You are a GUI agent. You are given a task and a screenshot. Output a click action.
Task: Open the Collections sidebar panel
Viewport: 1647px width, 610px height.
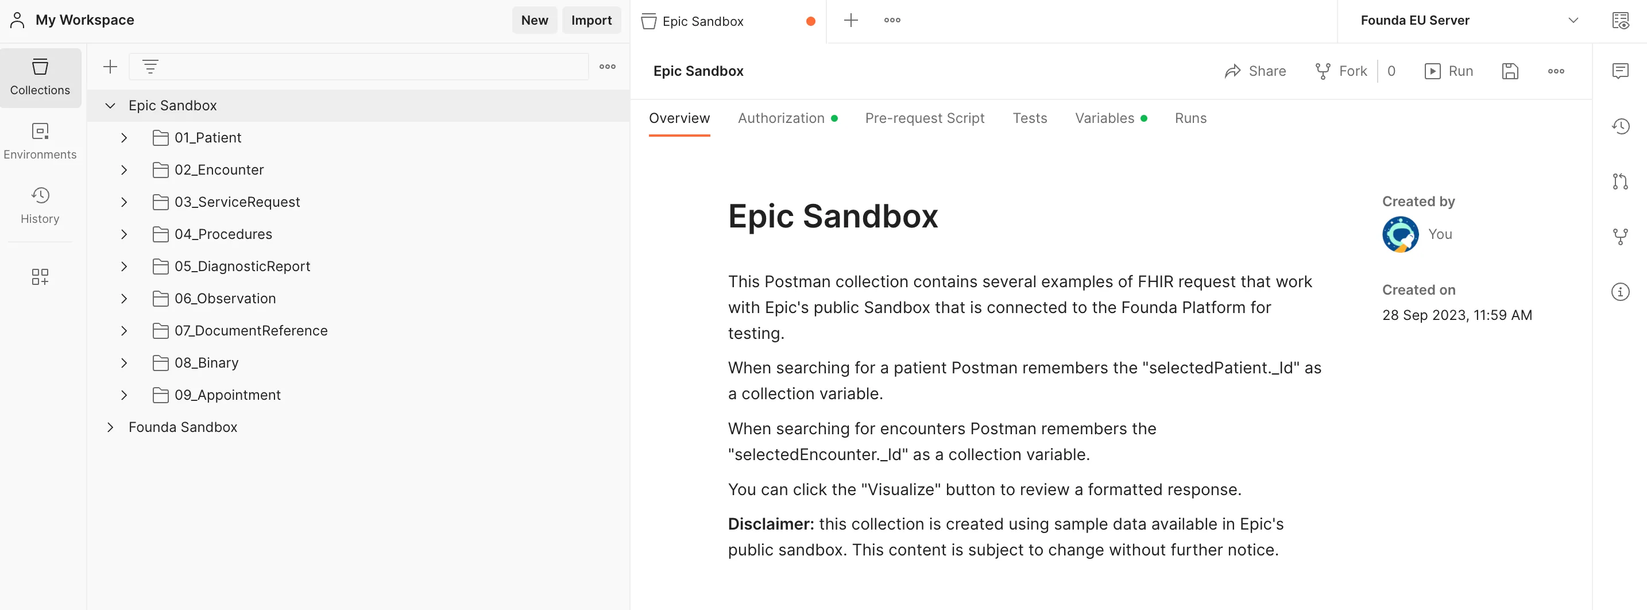(x=40, y=78)
